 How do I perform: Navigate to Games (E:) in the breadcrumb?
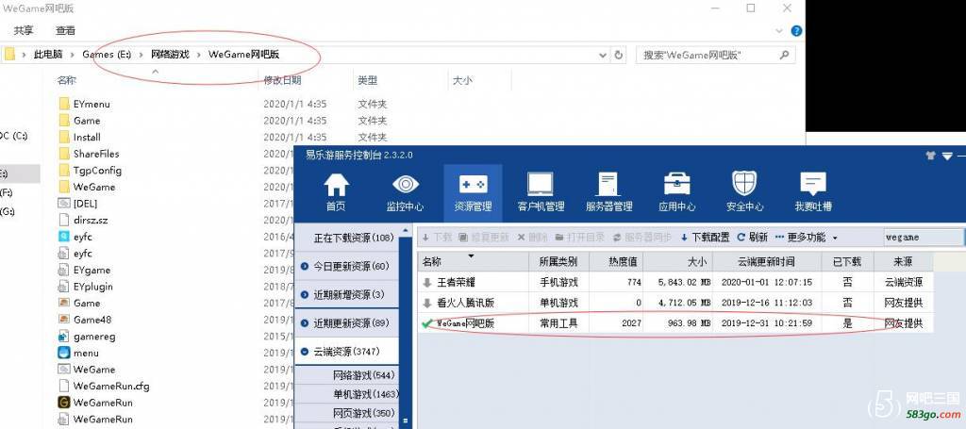[x=108, y=54]
